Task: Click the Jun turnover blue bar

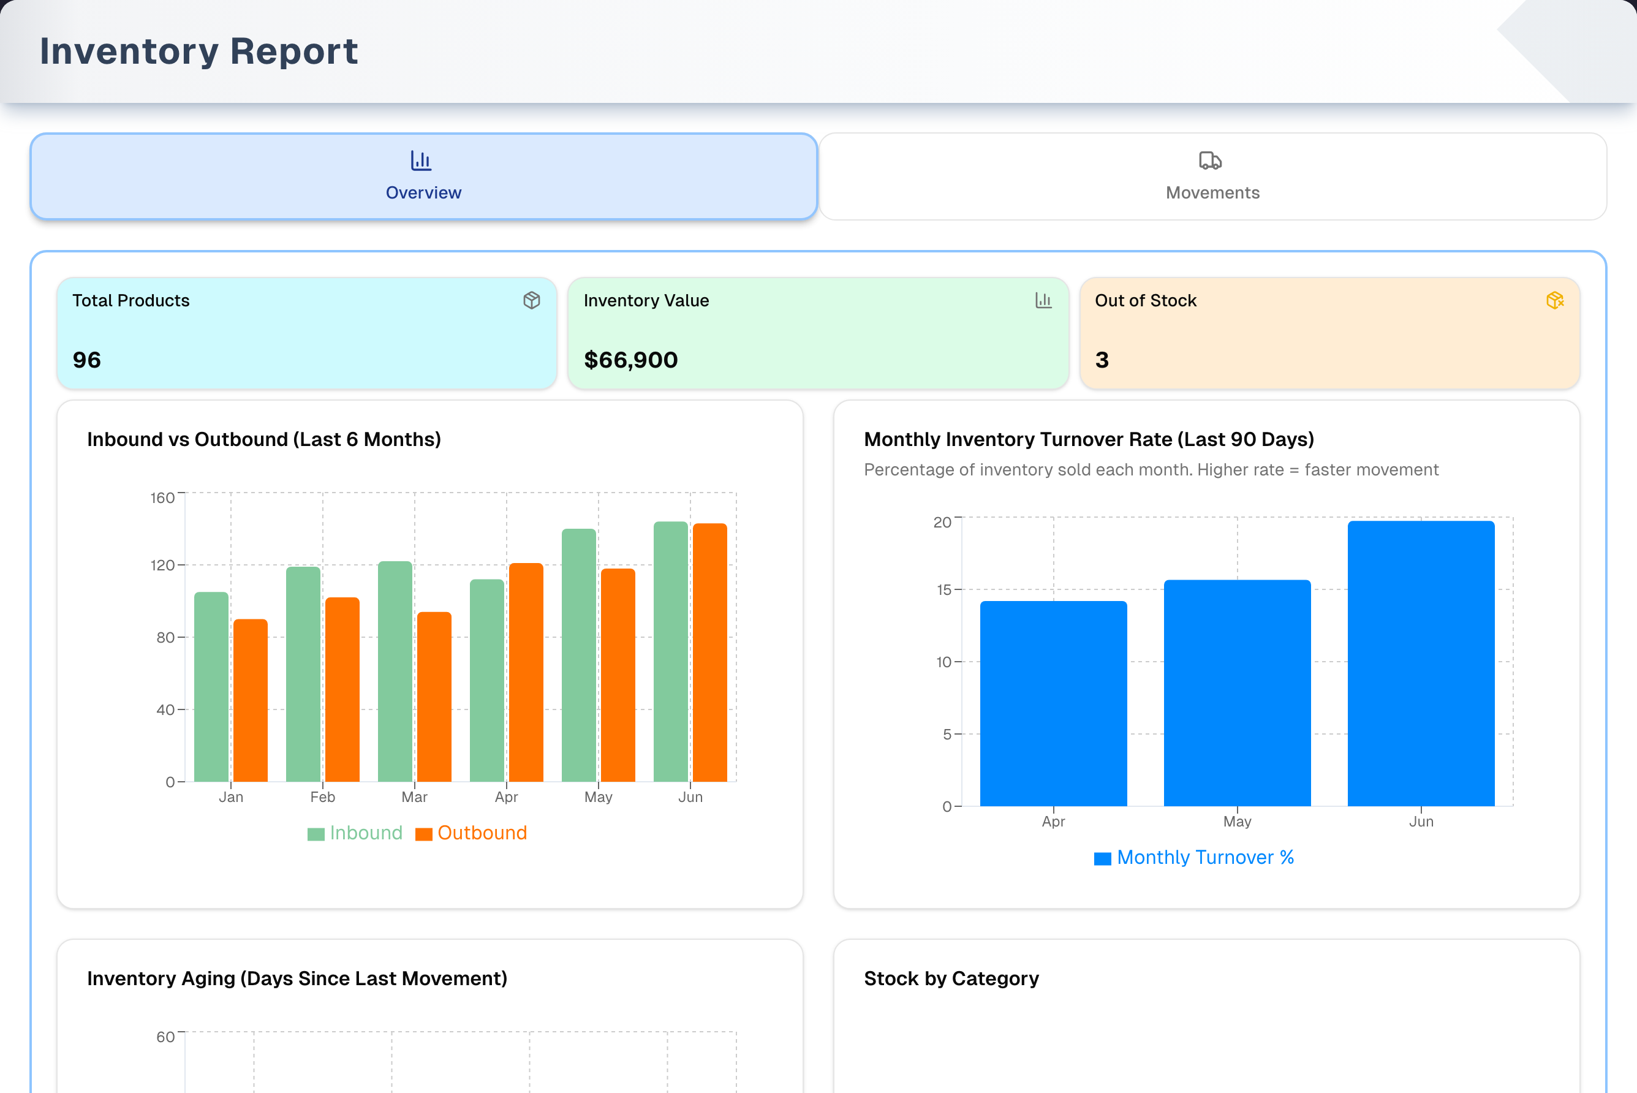Action: 1421,664
